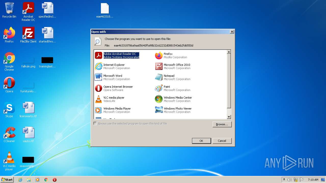The image size is (326, 183).
Task: Select CCleaner desktop shortcut
Action: (9, 134)
